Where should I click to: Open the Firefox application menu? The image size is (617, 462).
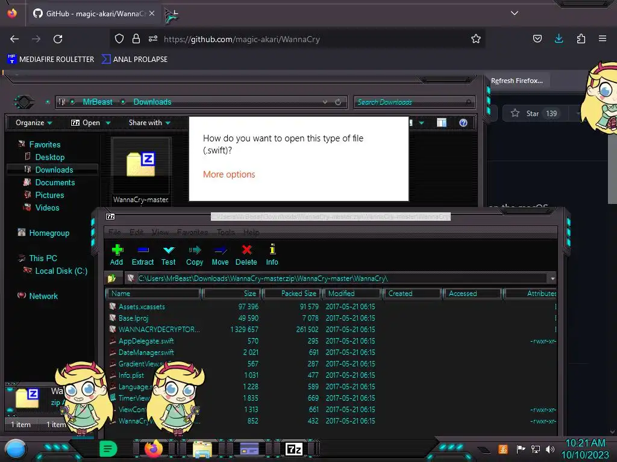coord(603,38)
